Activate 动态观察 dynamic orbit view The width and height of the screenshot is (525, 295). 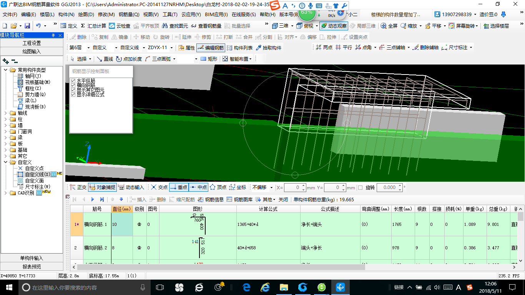click(x=334, y=26)
